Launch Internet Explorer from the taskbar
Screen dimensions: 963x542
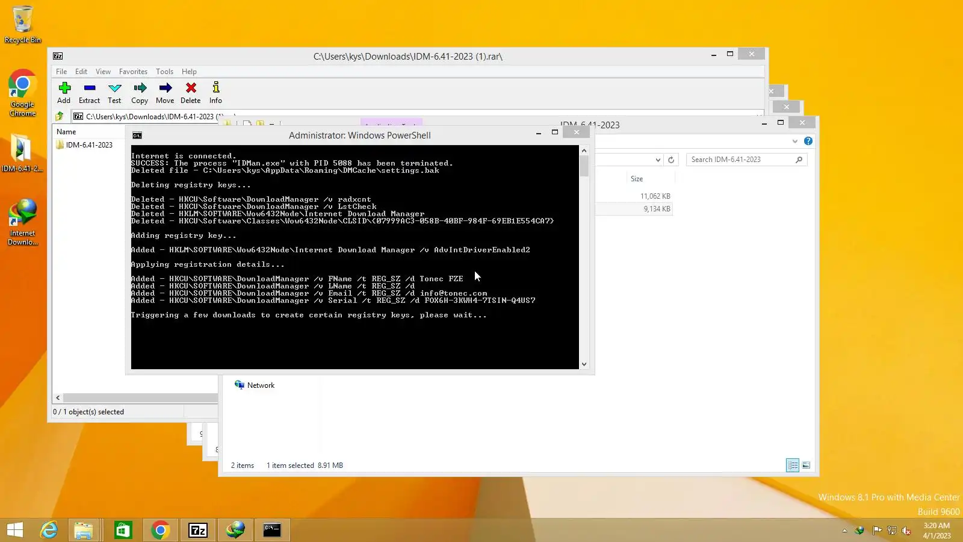pos(49,530)
